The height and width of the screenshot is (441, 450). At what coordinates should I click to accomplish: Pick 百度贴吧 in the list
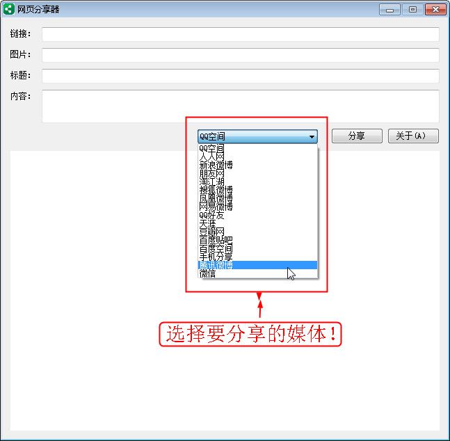click(x=257, y=240)
